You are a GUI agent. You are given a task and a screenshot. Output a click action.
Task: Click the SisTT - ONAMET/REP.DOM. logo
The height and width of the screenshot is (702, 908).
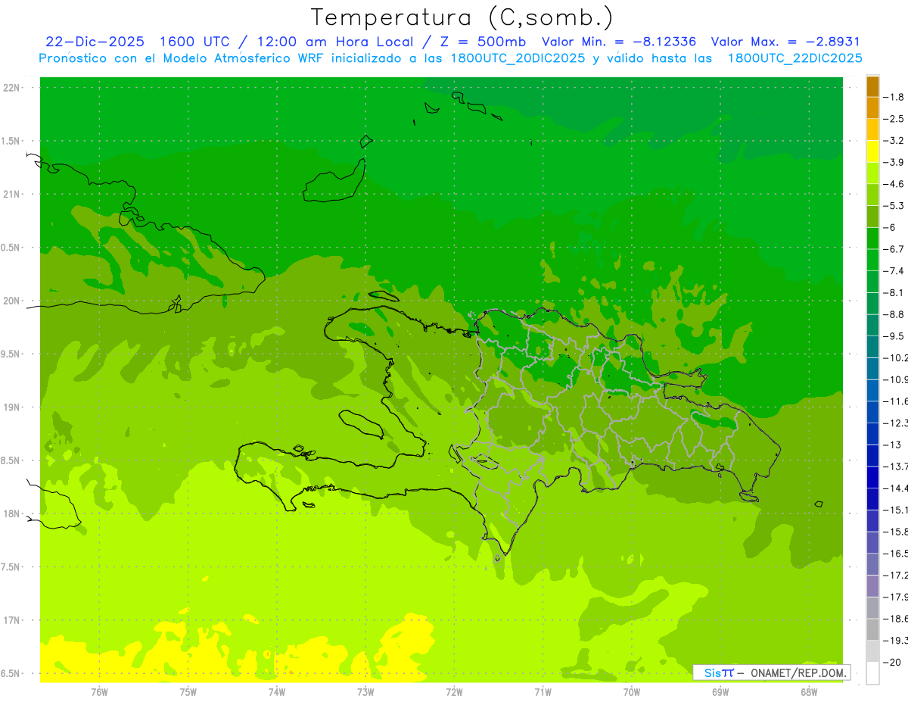(x=771, y=672)
